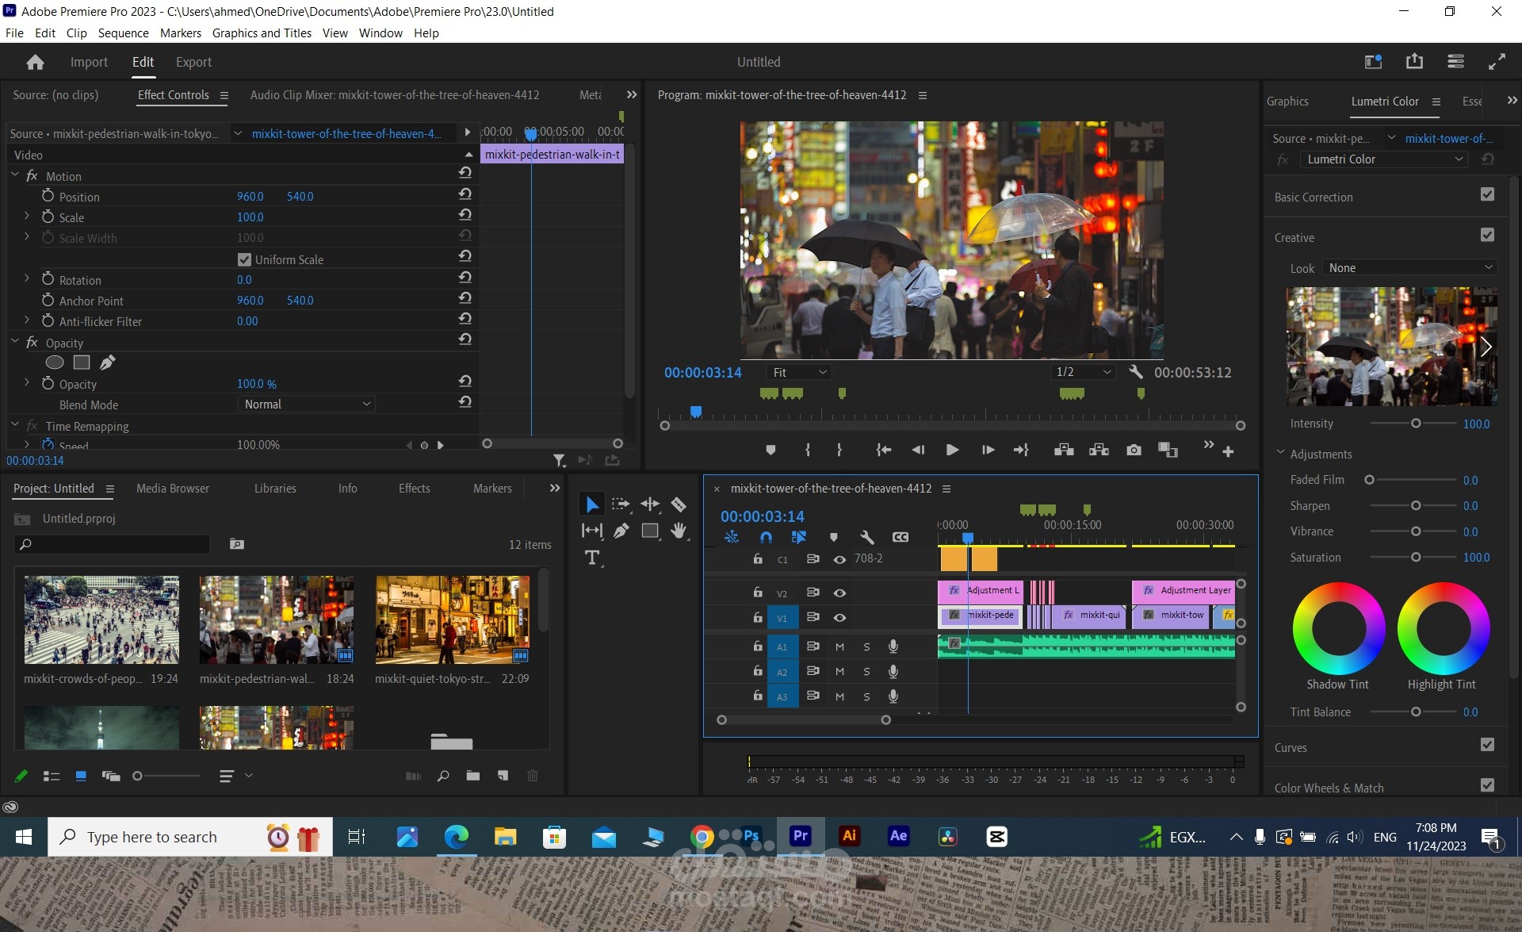Select the Type tool
This screenshot has height=932, width=1522.
(591, 558)
